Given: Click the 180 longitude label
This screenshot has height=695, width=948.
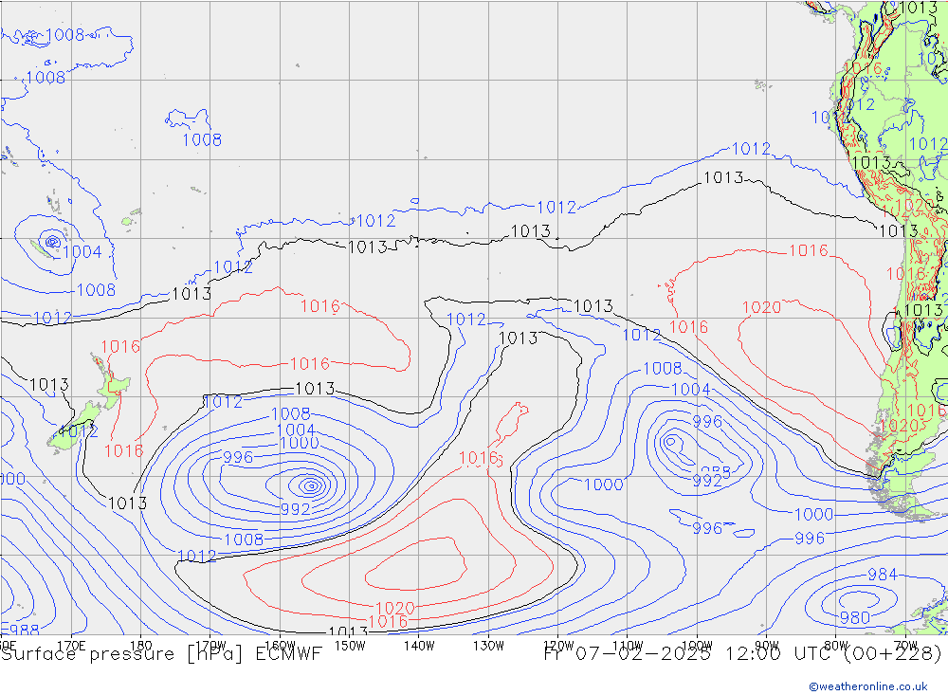Looking at the screenshot, I should coord(141,646).
